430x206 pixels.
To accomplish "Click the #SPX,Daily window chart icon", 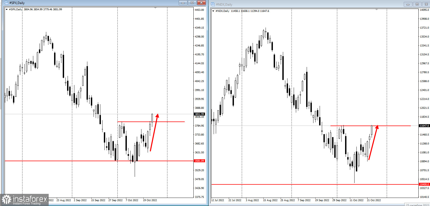I will [x=6, y=3].
